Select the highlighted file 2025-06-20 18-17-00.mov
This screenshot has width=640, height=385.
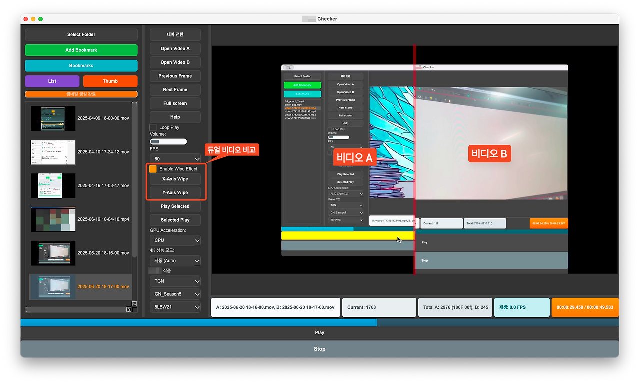tap(103, 287)
